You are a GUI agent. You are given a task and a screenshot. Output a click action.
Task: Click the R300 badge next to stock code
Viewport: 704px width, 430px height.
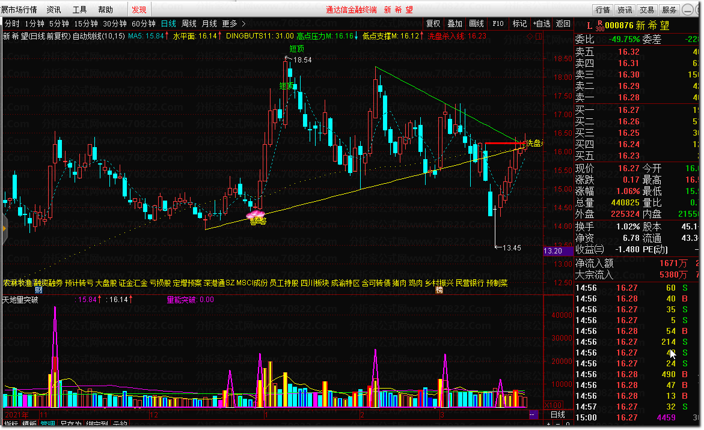tap(600, 26)
